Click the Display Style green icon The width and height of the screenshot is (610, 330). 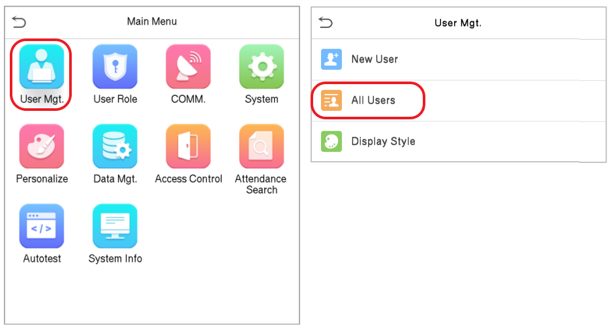(x=331, y=141)
